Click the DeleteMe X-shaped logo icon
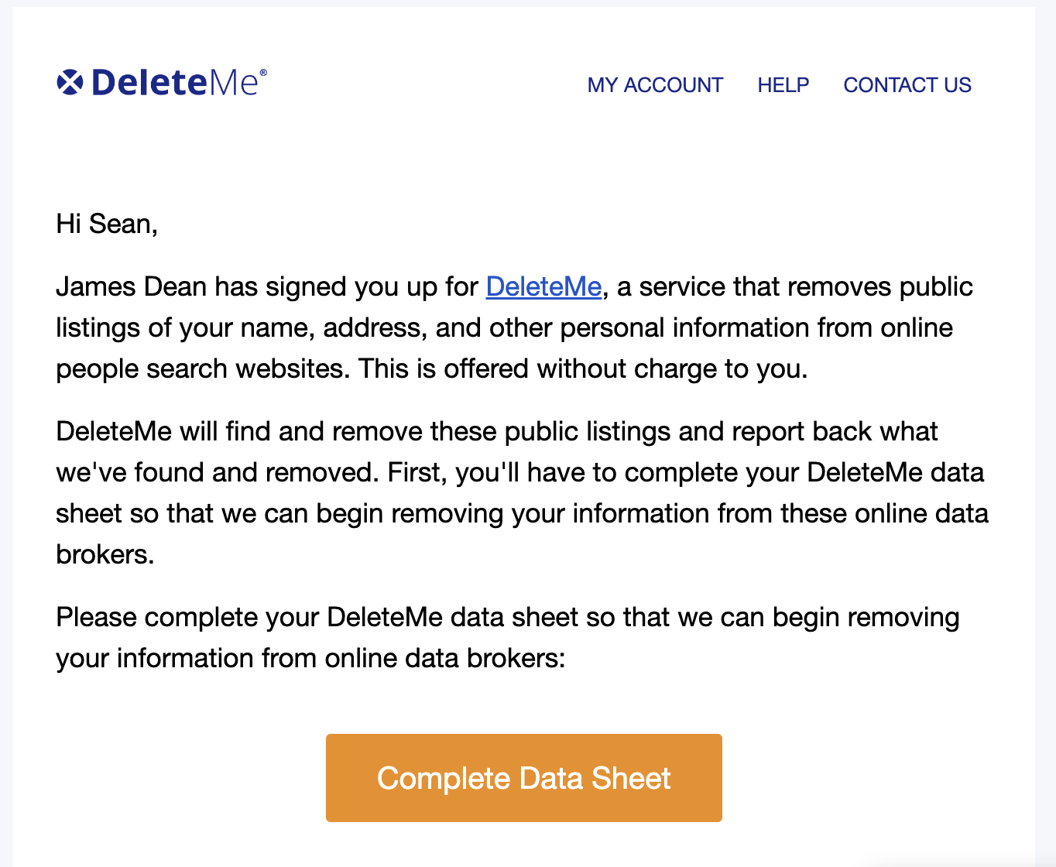This screenshot has height=867, width=1056. tap(70, 82)
